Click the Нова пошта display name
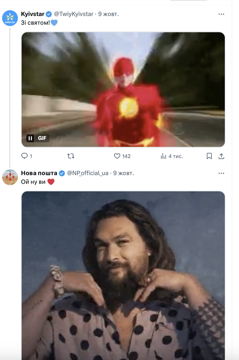Screen dimensions: 239x360 pos(39,173)
